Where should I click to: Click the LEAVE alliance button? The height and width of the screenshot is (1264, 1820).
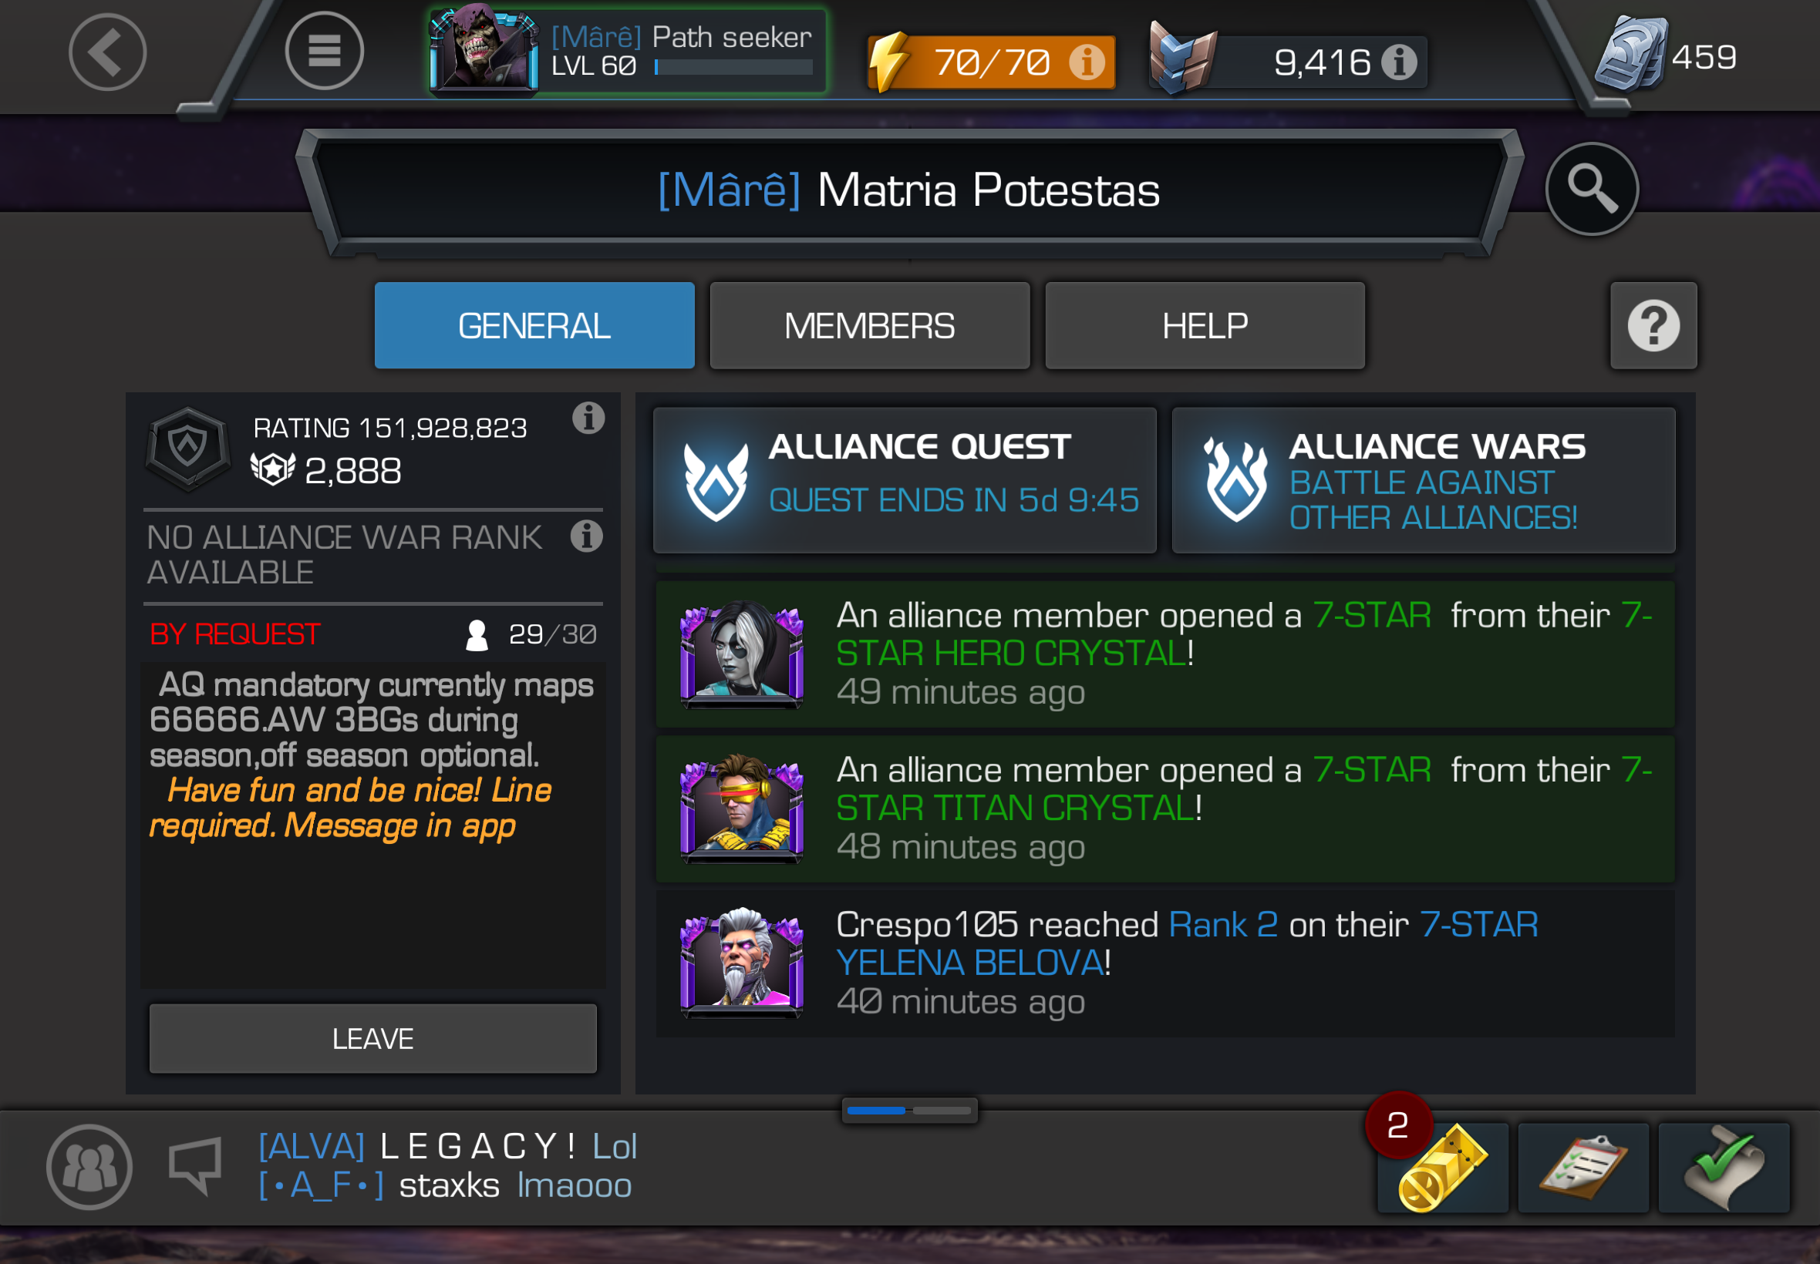tap(373, 1038)
